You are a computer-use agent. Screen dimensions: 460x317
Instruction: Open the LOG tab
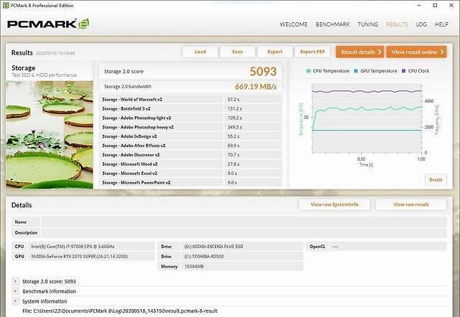pos(421,24)
